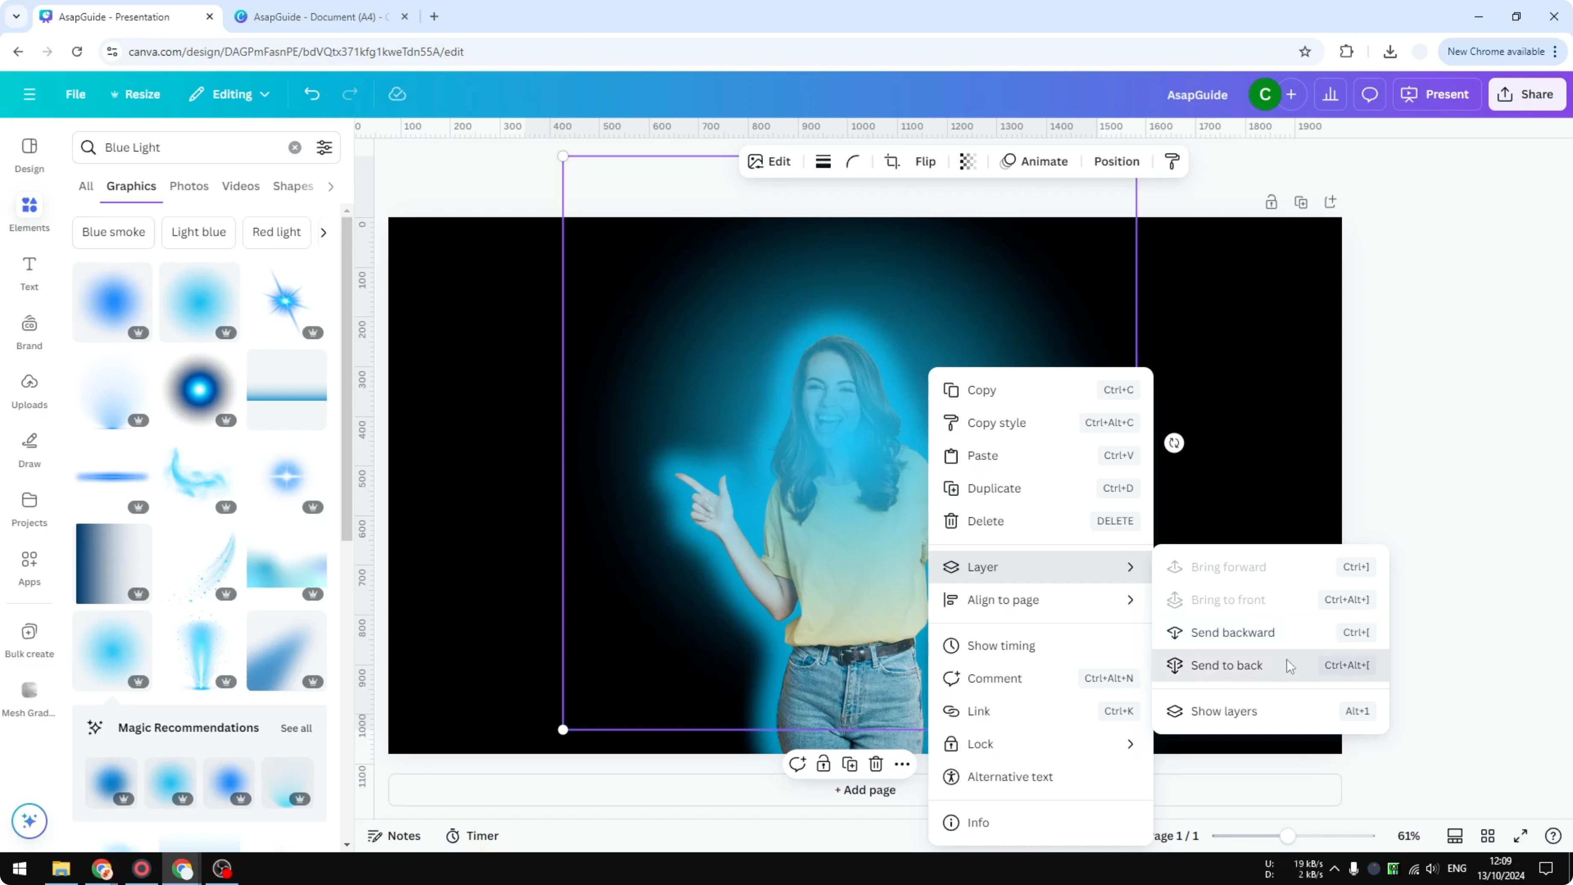This screenshot has height=885, width=1573.
Task: Click the See all link for Magic Recommendations
Action: [x=296, y=727]
